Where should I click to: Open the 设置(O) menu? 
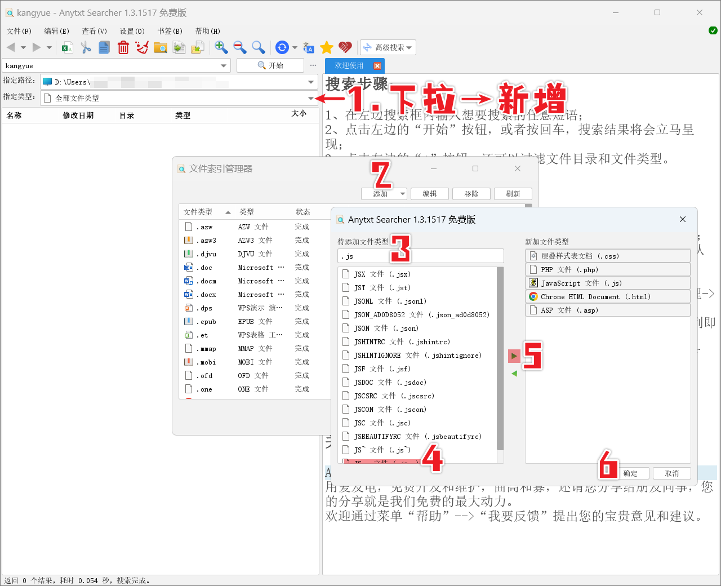pos(132,31)
